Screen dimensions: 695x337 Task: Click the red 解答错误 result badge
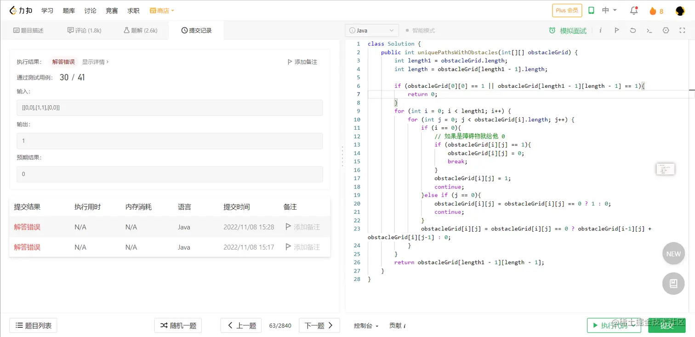(x=63, y=62)
